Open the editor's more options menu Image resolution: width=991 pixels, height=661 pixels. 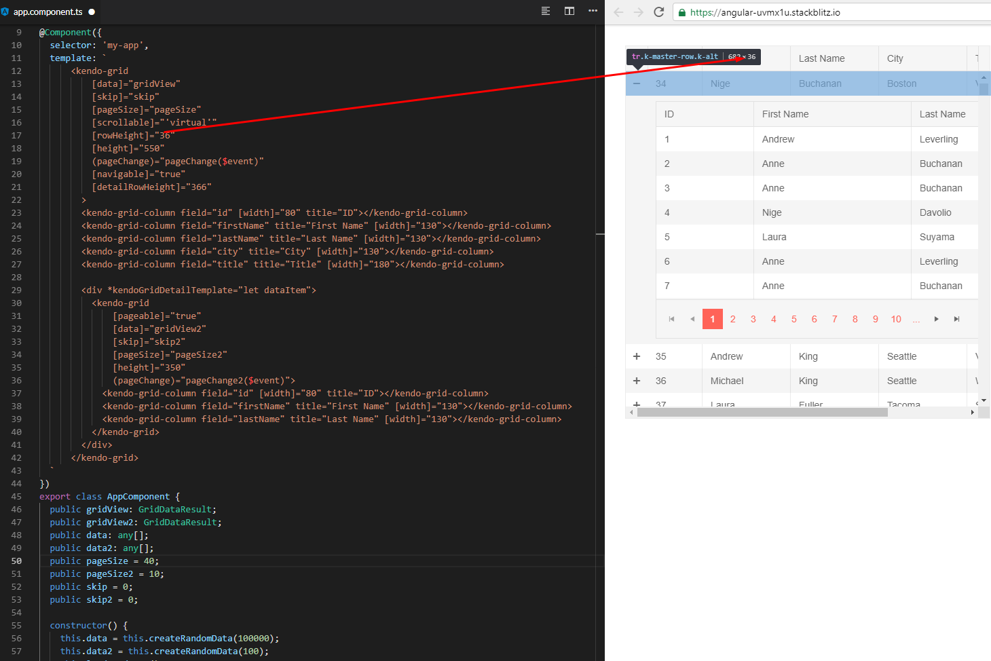click(593, 11)
